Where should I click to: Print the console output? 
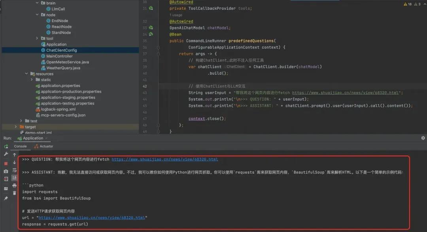tap(15, 185)
